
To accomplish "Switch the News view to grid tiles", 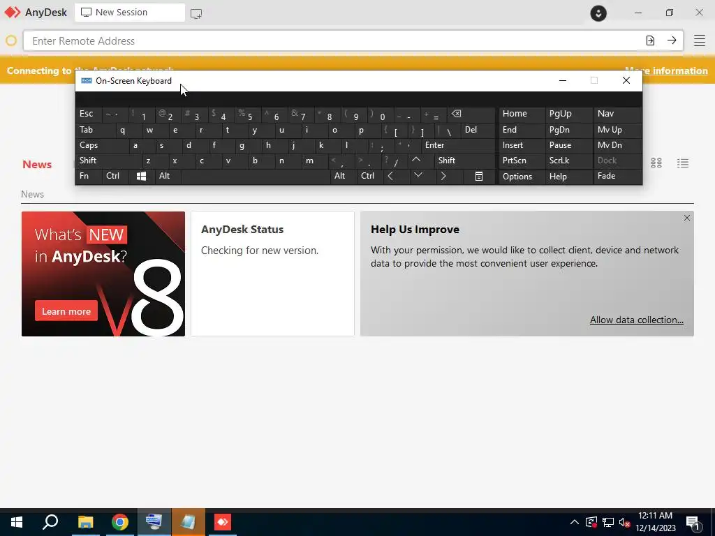I will 656,163.
